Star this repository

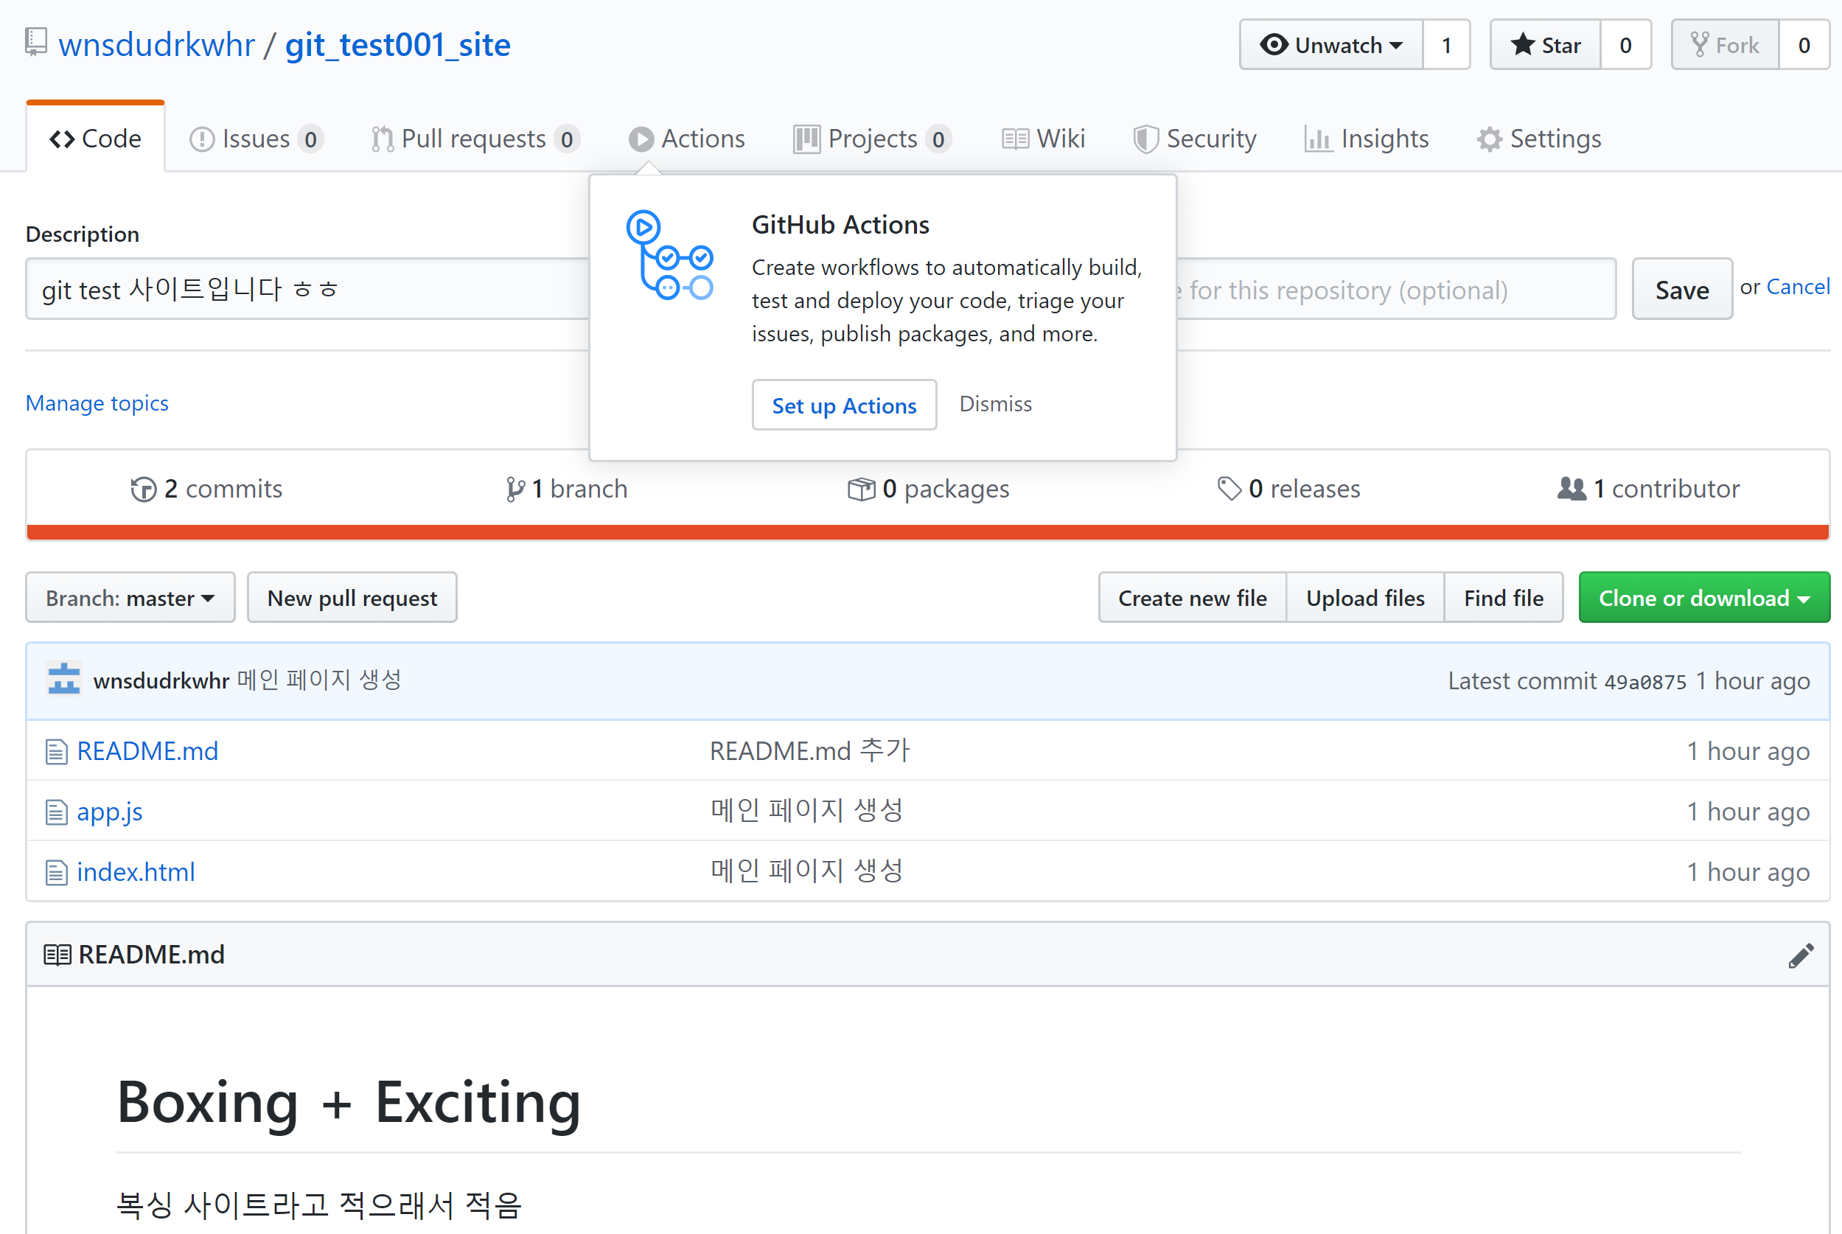[1546, 45]
